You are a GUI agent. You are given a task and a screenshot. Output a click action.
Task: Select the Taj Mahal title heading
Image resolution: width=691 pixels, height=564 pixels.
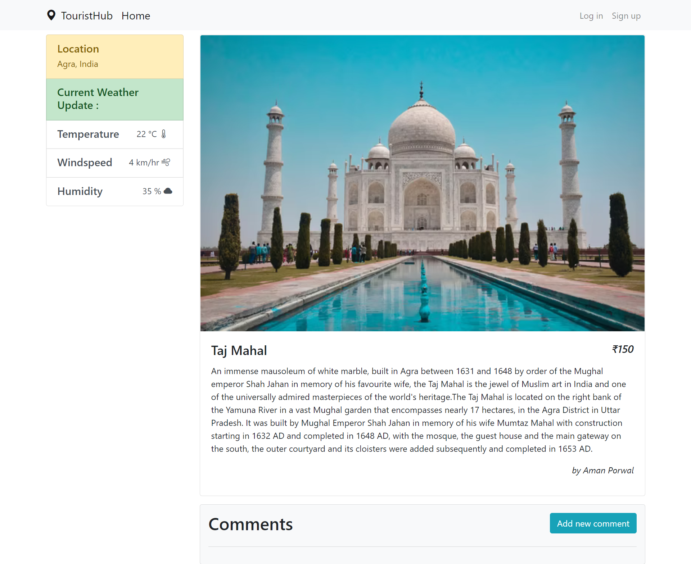[x=239, y=350]
